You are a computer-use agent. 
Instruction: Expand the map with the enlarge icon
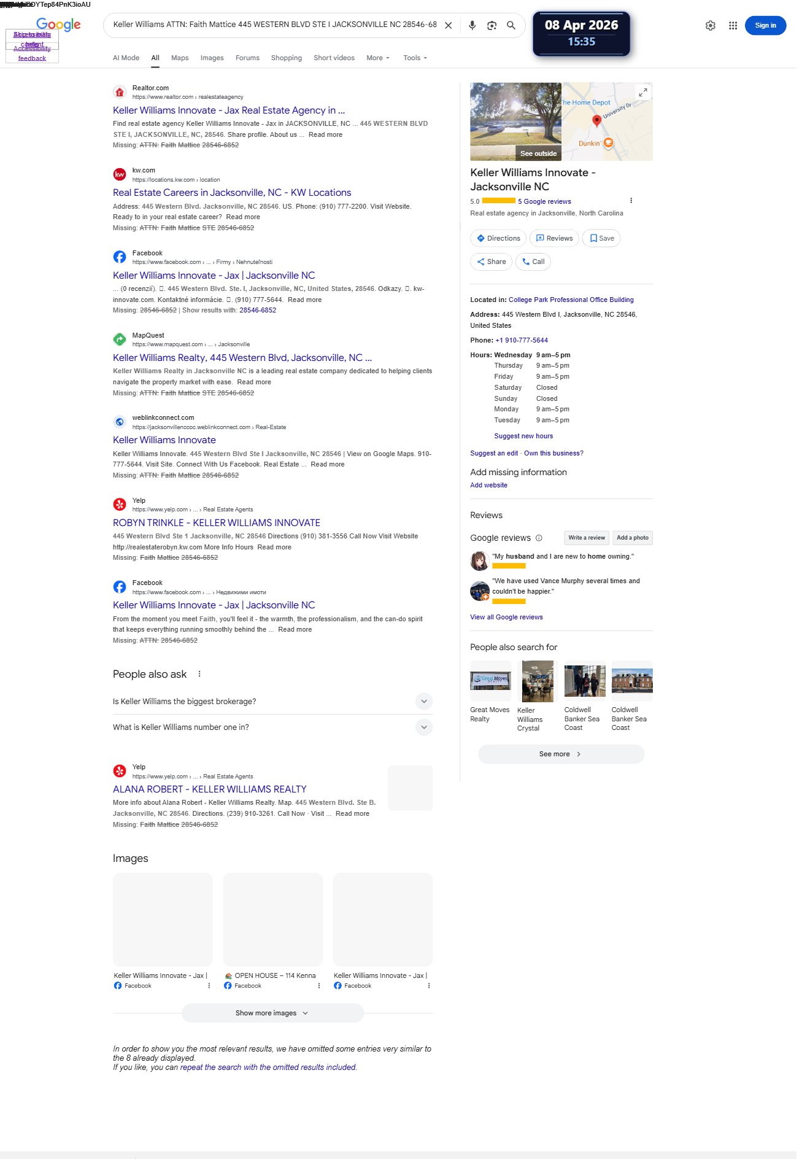click(642, 92)
